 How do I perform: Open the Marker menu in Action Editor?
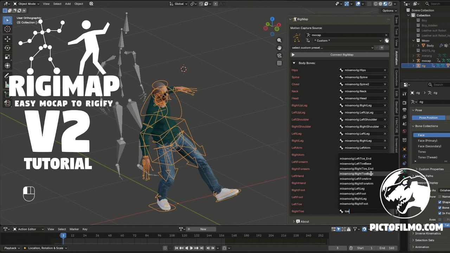click(x=74, y=229)
